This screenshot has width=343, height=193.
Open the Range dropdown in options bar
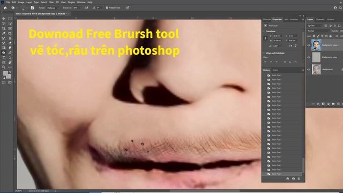click(x=53, y=8)
